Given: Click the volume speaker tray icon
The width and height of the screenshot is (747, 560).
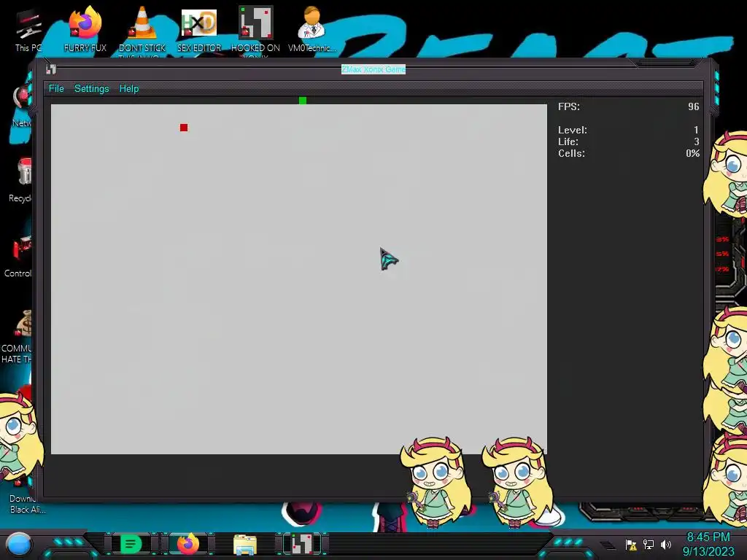Looking at the screenshot, I should (x=665, y=544).
